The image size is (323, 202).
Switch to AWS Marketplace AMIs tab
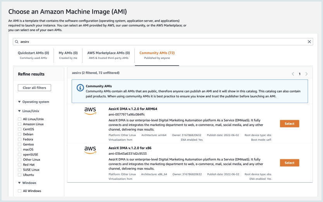coord(108,55)
